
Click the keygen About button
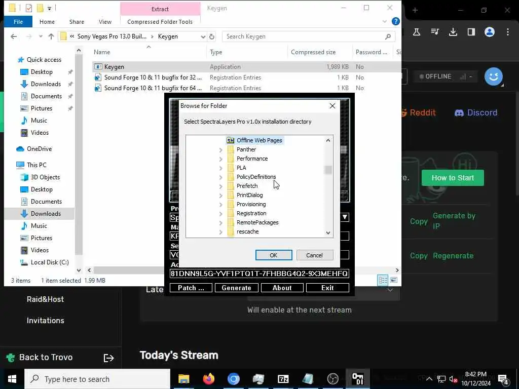(x=282, y=288)
